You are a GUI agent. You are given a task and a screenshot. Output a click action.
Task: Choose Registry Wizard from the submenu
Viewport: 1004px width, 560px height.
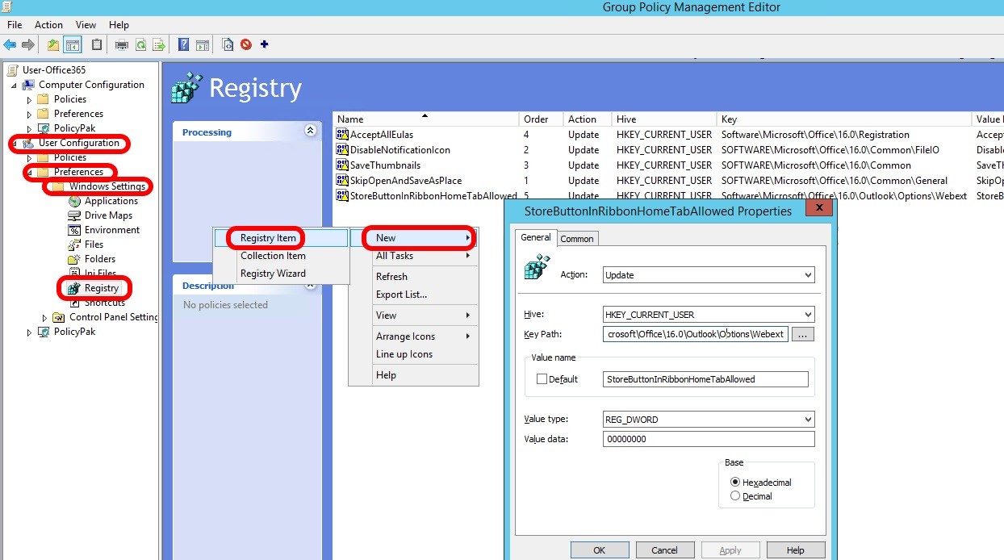tap(273, 274)
